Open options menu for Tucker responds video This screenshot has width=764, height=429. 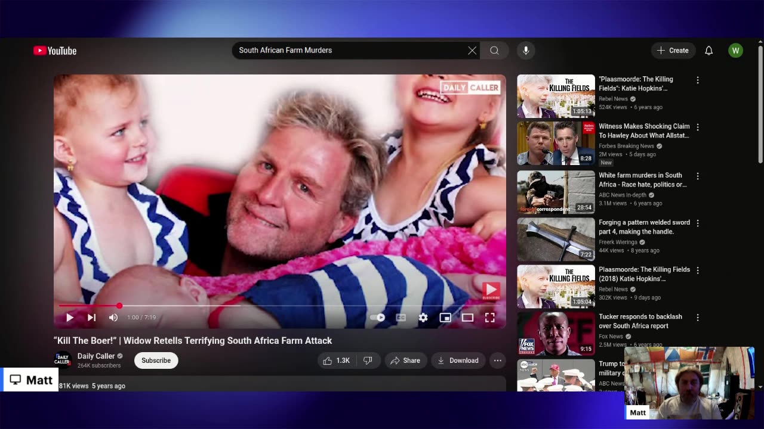pos(697,317)
